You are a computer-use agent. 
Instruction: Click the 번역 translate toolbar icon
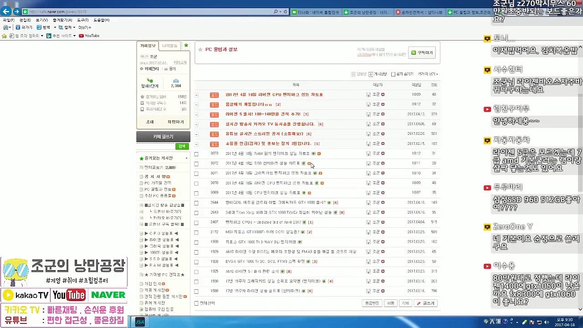click(39, 27)
